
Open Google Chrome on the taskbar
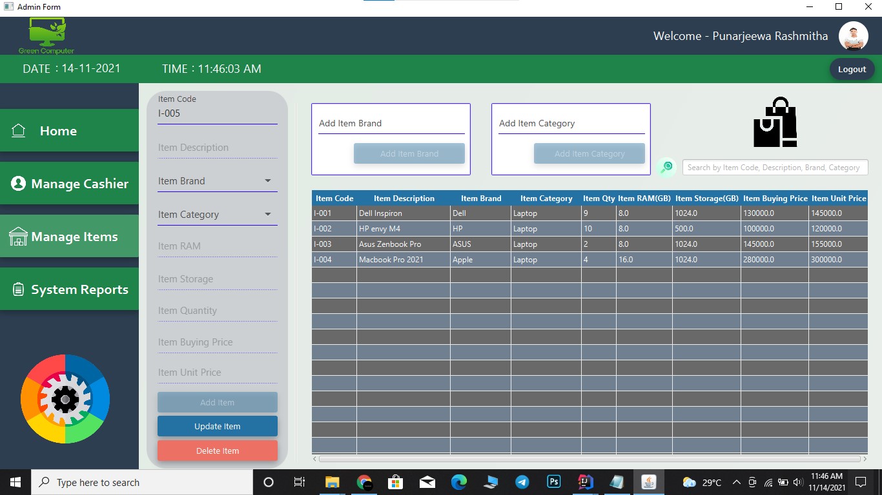point(364,481)
